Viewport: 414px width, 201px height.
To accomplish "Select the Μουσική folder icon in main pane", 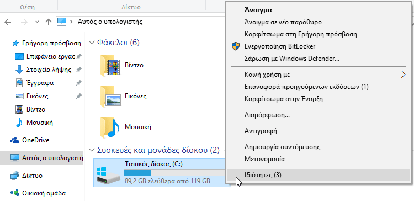I will (x=110, y=127).
